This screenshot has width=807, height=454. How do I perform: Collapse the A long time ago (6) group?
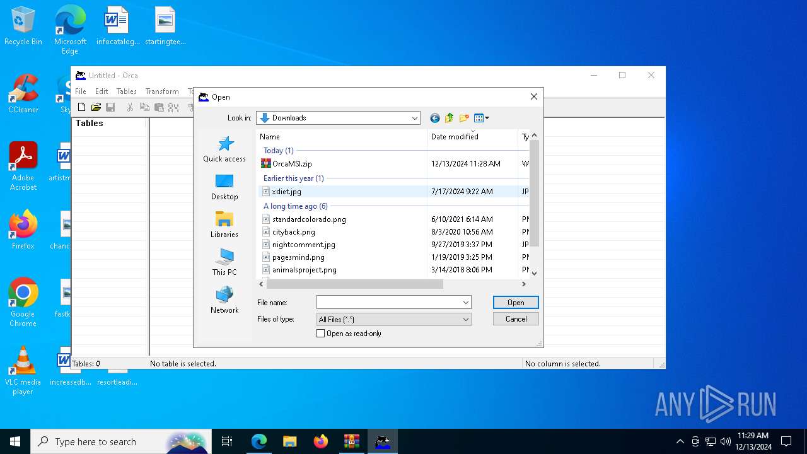tap(295, 206)
